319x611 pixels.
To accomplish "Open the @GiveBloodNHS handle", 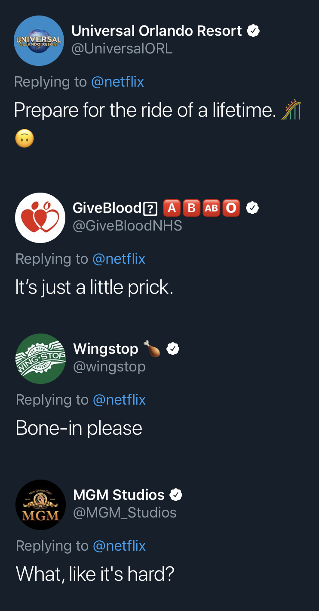I will pyautogui.click(x=127, y=225).
